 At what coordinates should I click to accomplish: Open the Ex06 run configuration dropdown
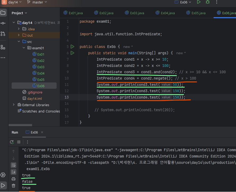pyautogui.click(x=183, y=2)
